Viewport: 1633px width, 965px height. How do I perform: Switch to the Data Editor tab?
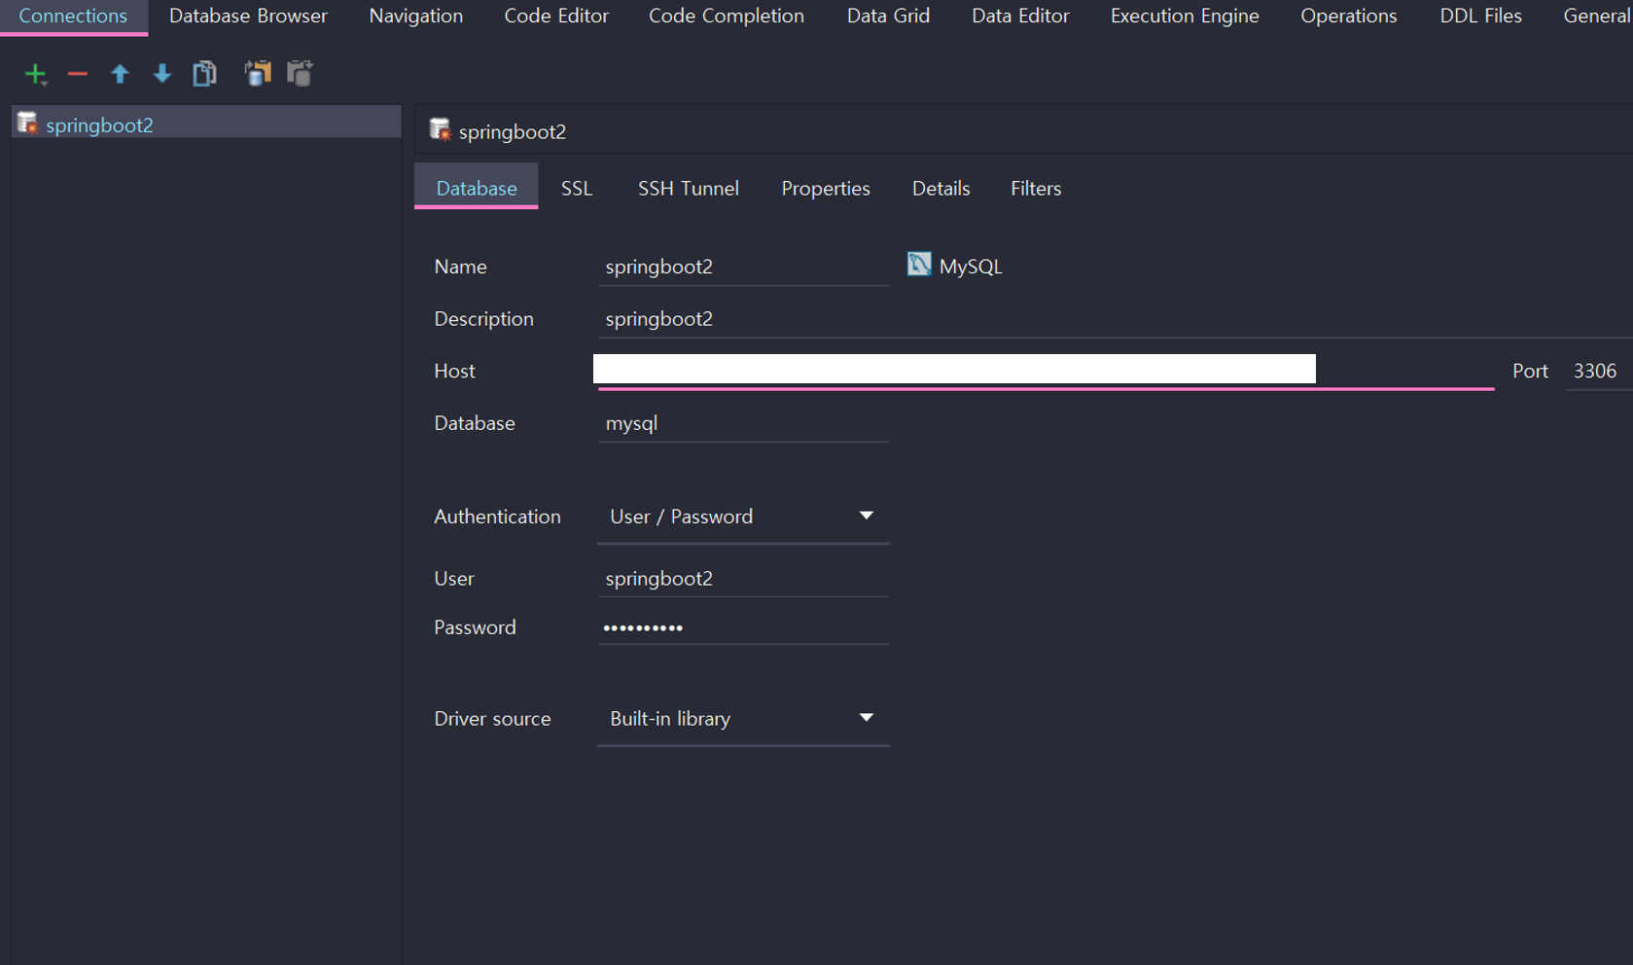(1020, 17)
